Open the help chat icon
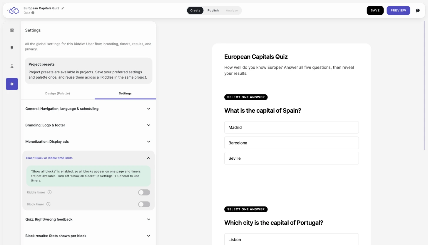This screenshot has width=428, height=245. point(418,11)
